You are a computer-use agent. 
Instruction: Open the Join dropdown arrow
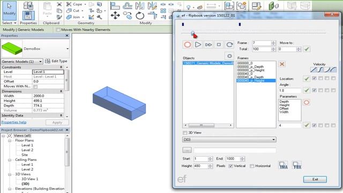point(83,17)
